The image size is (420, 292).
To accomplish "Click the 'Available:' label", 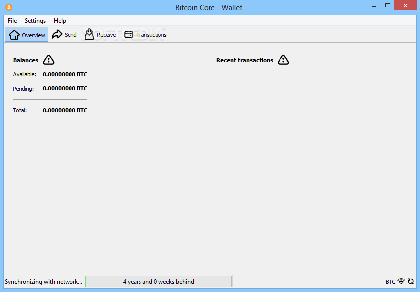I will pyautogui.click(x=25, y=74).
